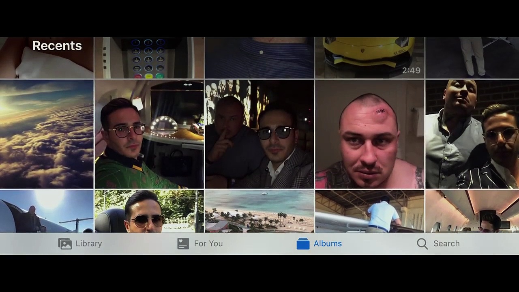The height and width of the screenshot is (292, 519).
Task: Select the man in hangar photo
Action: tap(369, 211)
